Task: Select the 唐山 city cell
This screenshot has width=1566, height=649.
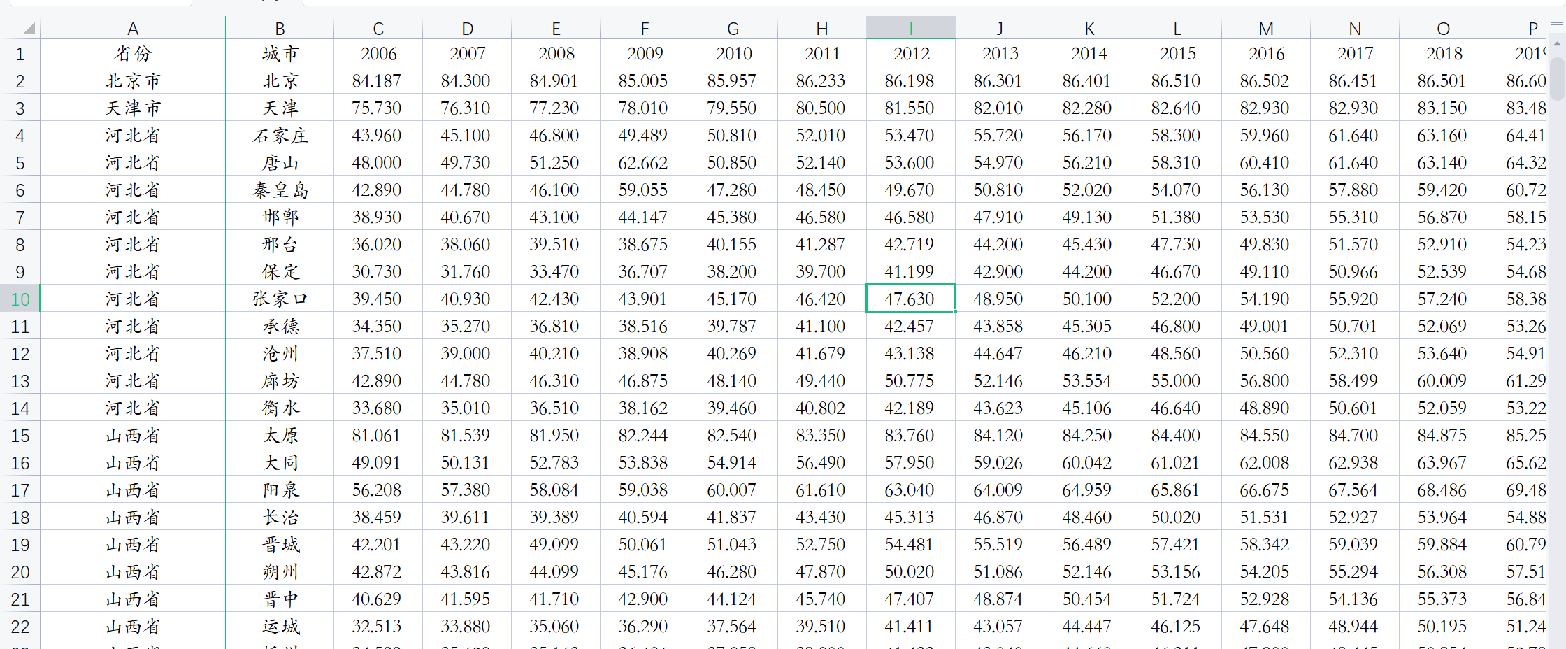Action: (280, 163)
